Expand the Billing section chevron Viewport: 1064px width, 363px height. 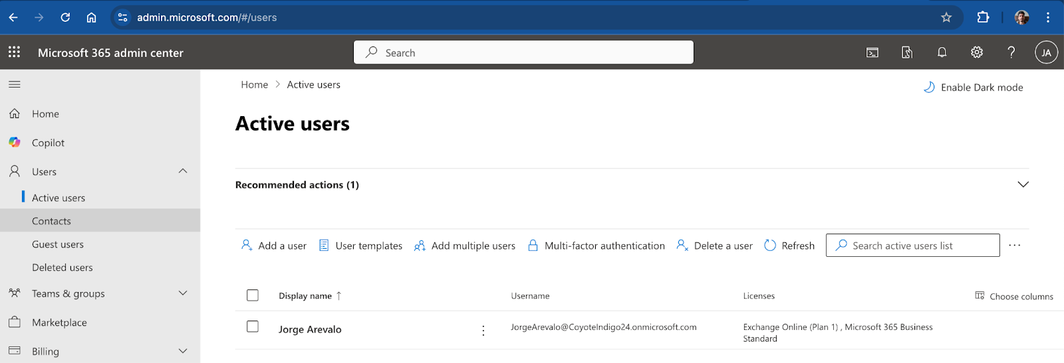183,351
